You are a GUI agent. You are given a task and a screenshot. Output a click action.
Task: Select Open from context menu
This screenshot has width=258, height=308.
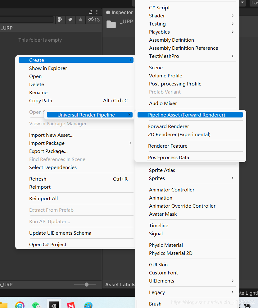[x=76, y=76]
